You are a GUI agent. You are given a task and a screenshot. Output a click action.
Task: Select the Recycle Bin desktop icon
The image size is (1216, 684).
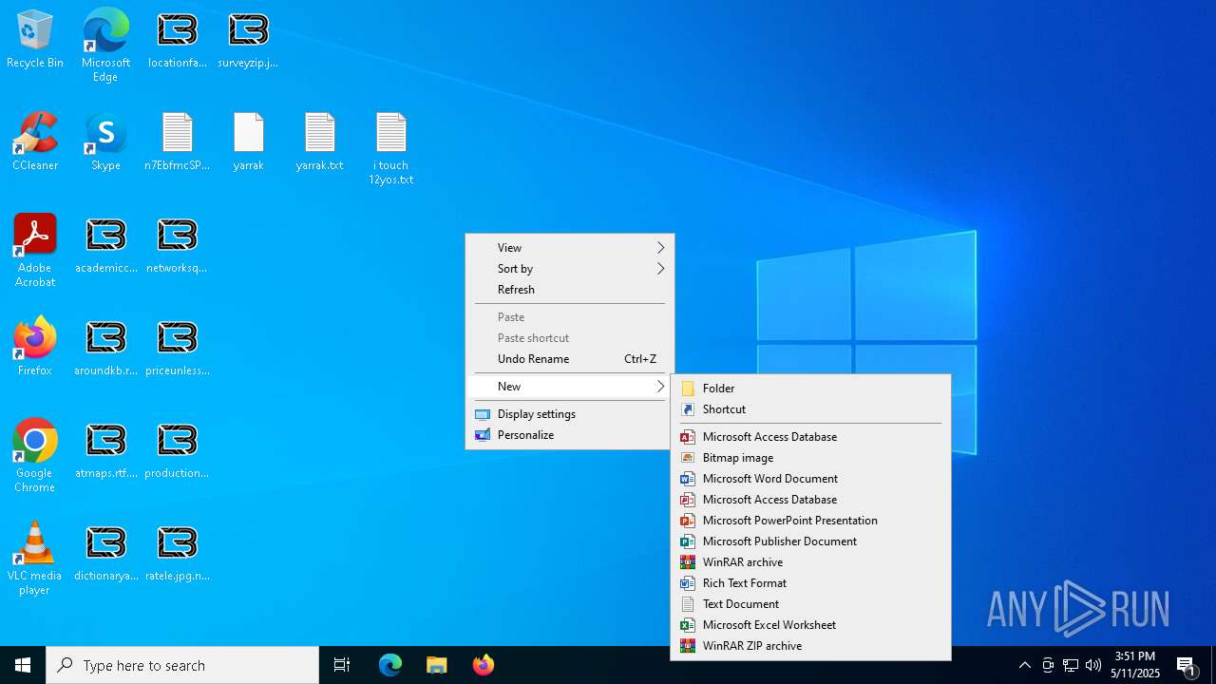pos(35,40)
